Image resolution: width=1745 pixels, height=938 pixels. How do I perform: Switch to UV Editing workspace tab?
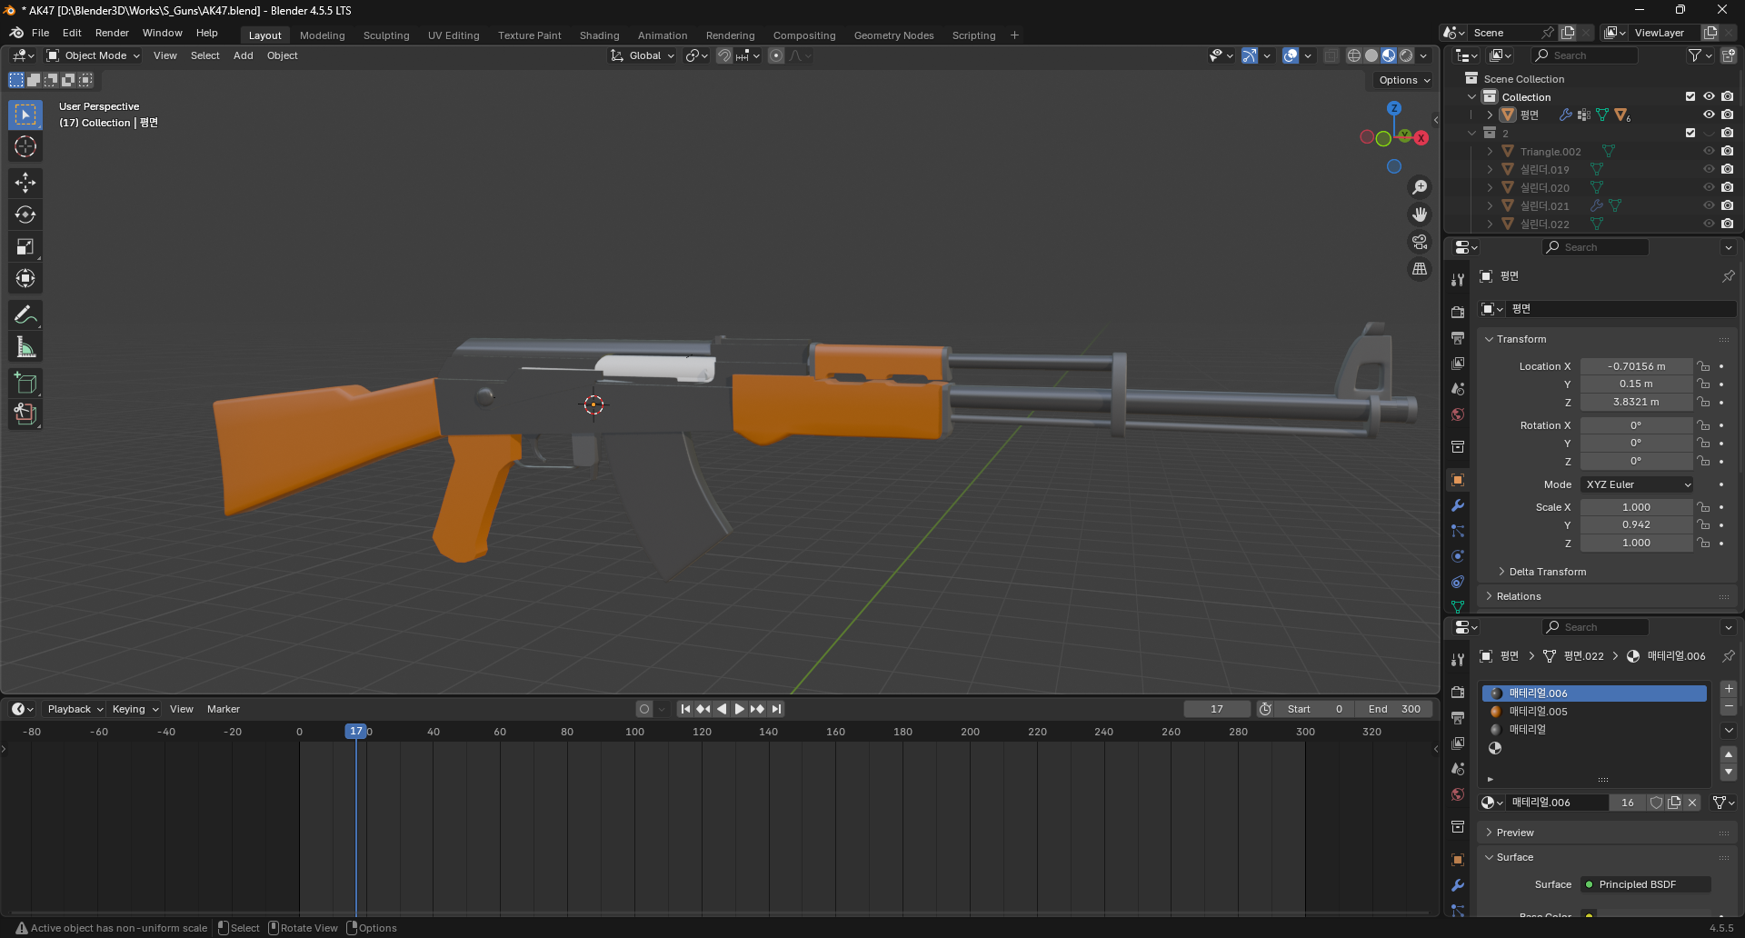tap(454, 35)
